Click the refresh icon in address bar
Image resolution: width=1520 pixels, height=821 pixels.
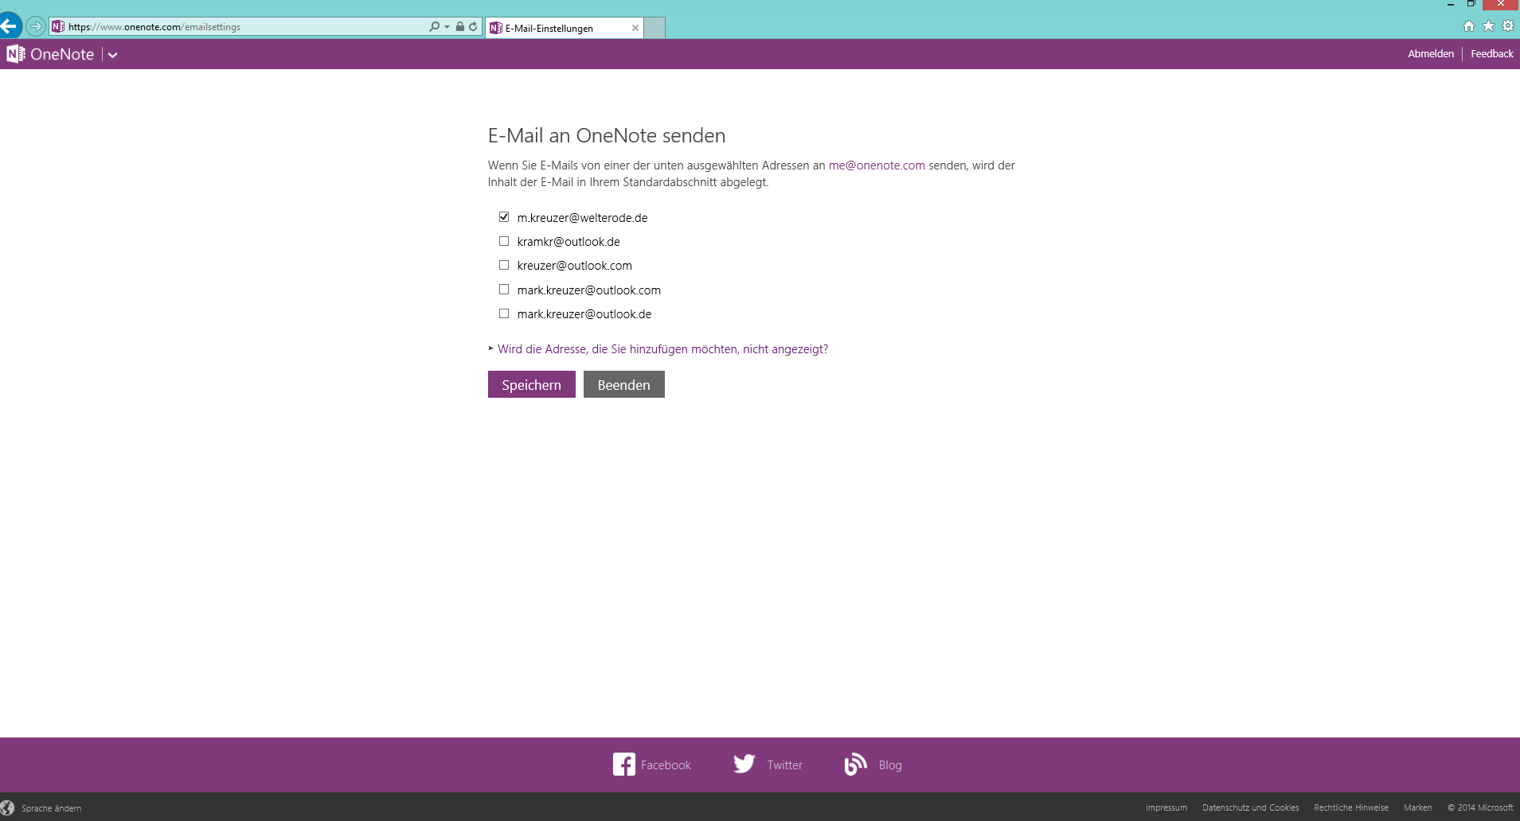[x=473, y=26]
